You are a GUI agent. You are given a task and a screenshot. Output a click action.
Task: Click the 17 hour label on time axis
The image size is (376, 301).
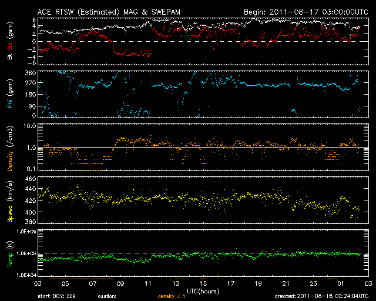coord(231,284)
